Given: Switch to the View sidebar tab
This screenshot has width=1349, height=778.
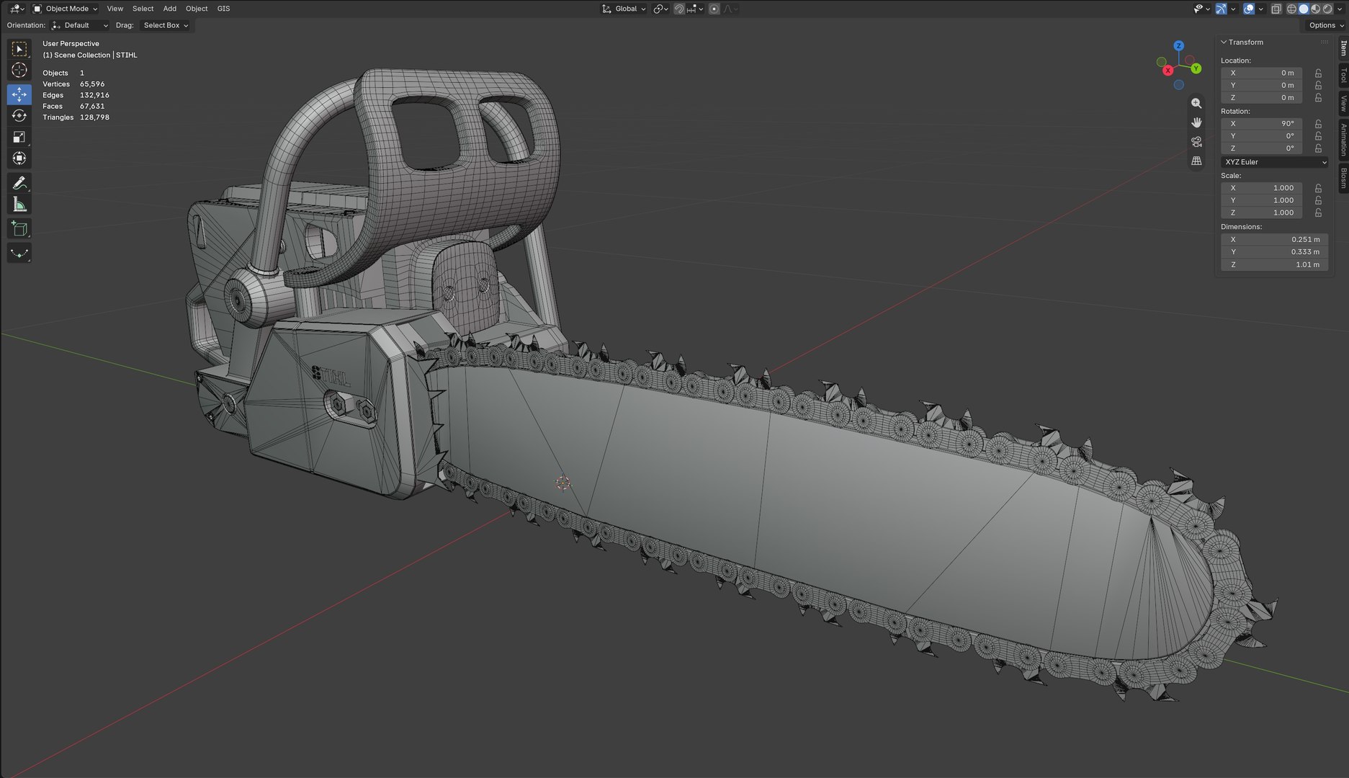Looking at the screenshot, I should coord(1343,104).
